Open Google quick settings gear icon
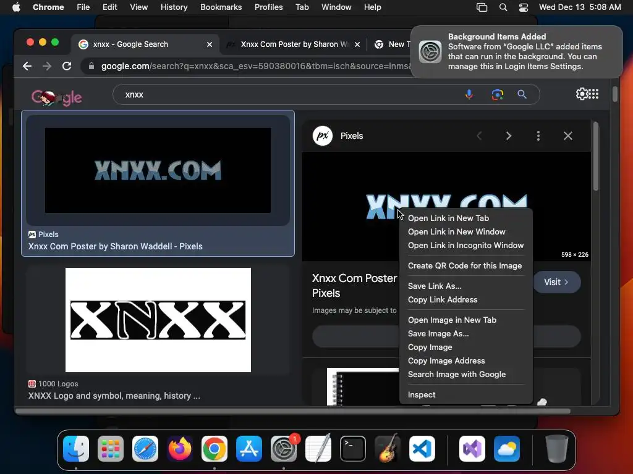Viewport: 633px width, 474px height. pos(582,94)
